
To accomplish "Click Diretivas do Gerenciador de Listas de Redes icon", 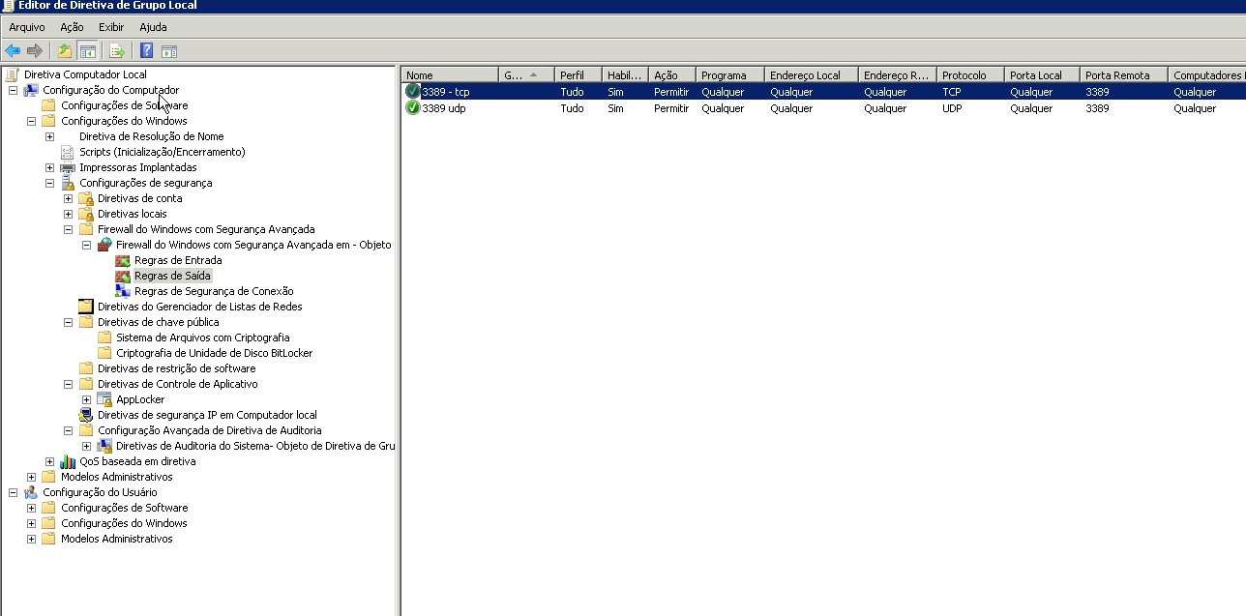I will tap(86, 307).
